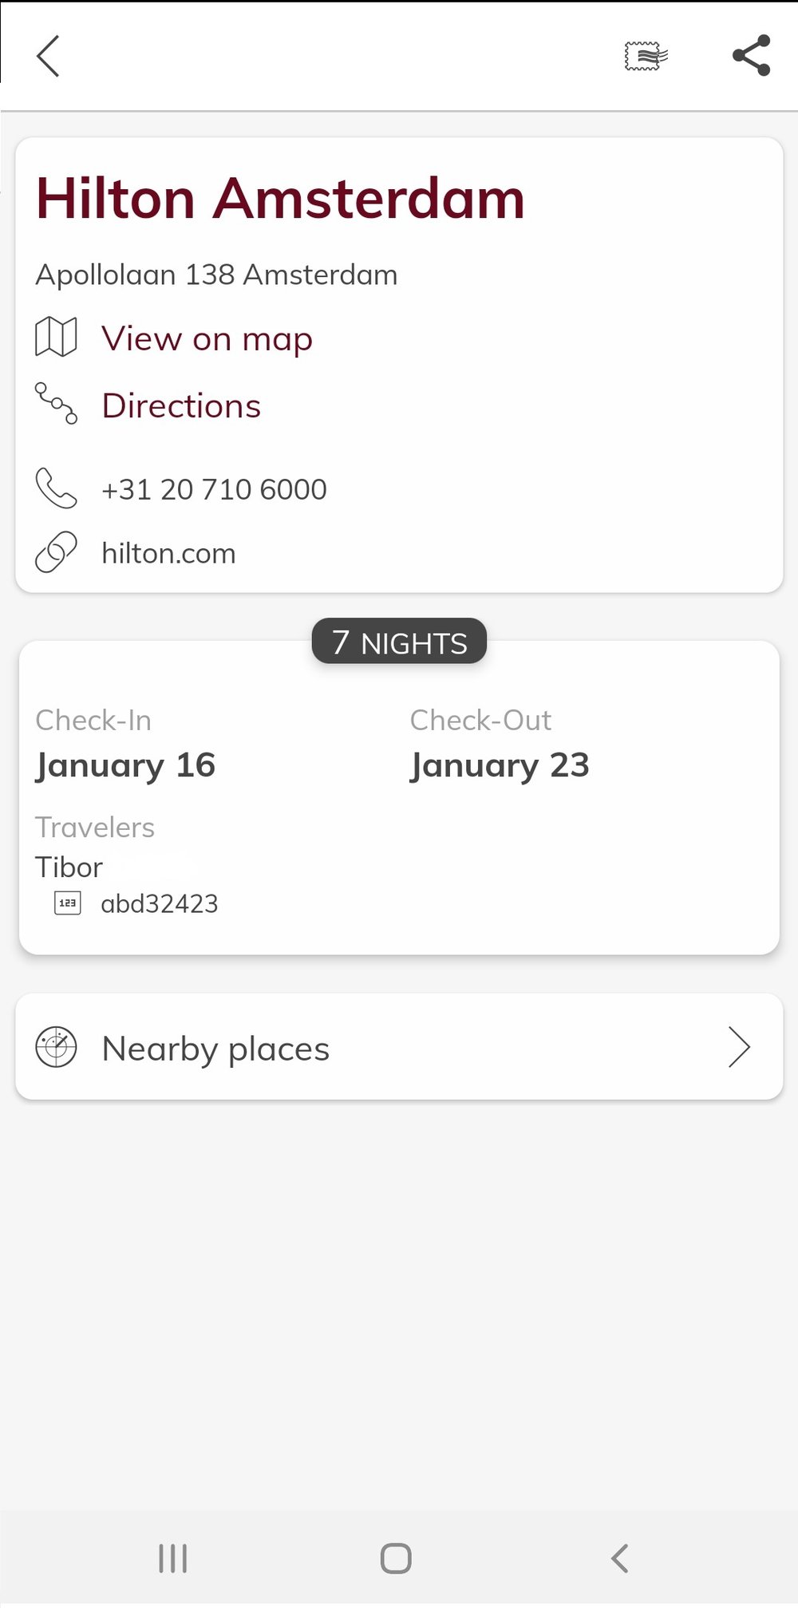The height and width of the screenshot is (1608, 798).
Task: Select the confirmation code abd32423
Action: tap(160, 903)
